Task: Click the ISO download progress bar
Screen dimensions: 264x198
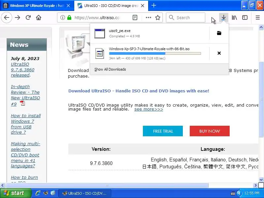Action: pos(155,53)
